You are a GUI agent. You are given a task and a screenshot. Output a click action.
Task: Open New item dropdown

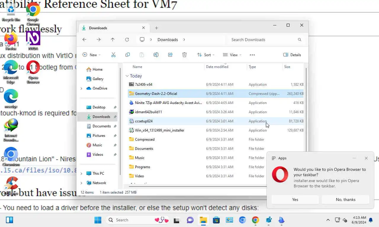(x=91, y=55)
